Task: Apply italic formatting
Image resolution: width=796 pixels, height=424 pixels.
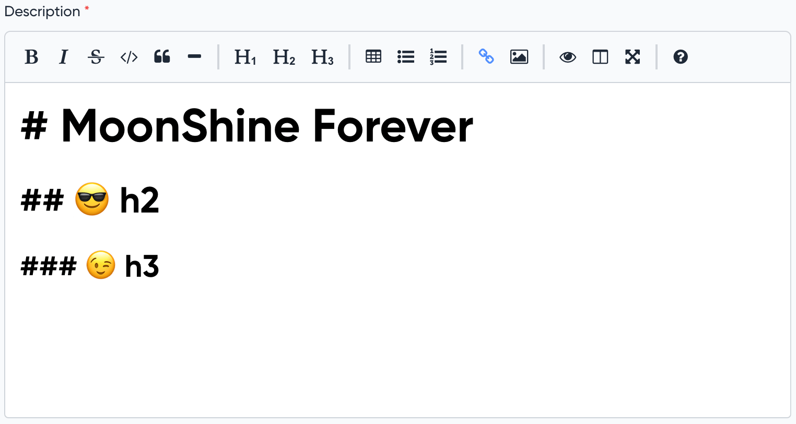Action: [64, 56]
